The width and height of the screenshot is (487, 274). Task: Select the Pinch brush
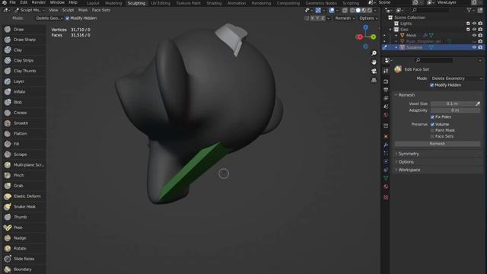click(x=24, y=175)
